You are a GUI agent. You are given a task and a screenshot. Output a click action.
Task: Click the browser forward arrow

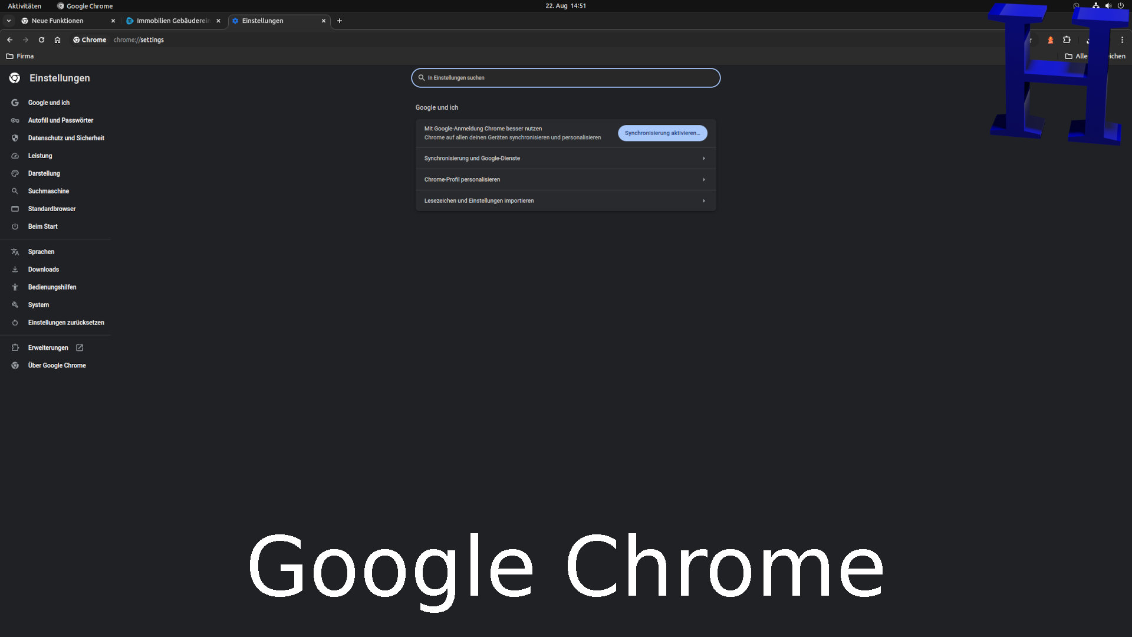[x=25, y=40]
